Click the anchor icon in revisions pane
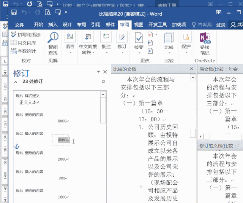Screen dimensions: 243x203 pyautogui.click(x=17, y=146)
